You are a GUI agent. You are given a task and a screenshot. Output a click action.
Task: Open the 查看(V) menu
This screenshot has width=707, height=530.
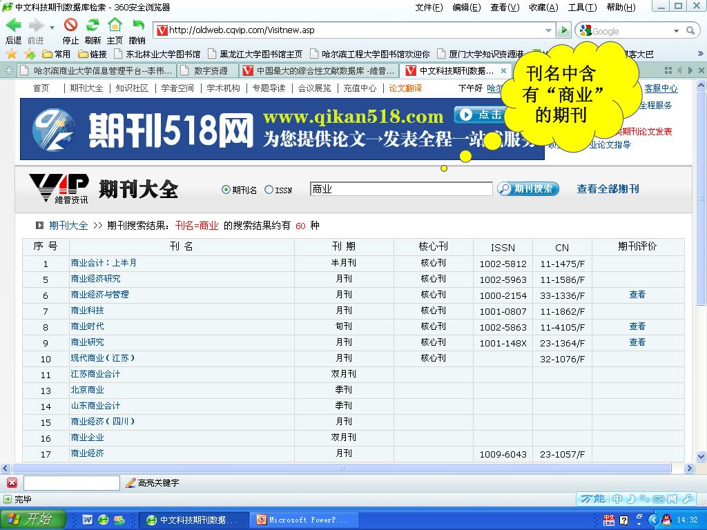click(x=505, y=7)
